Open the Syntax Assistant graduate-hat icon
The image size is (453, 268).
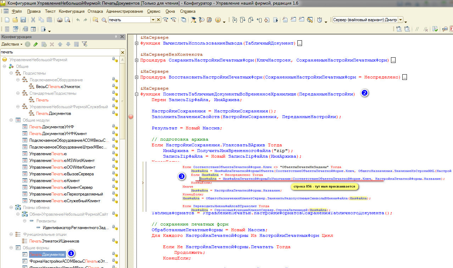coord(193,20)
